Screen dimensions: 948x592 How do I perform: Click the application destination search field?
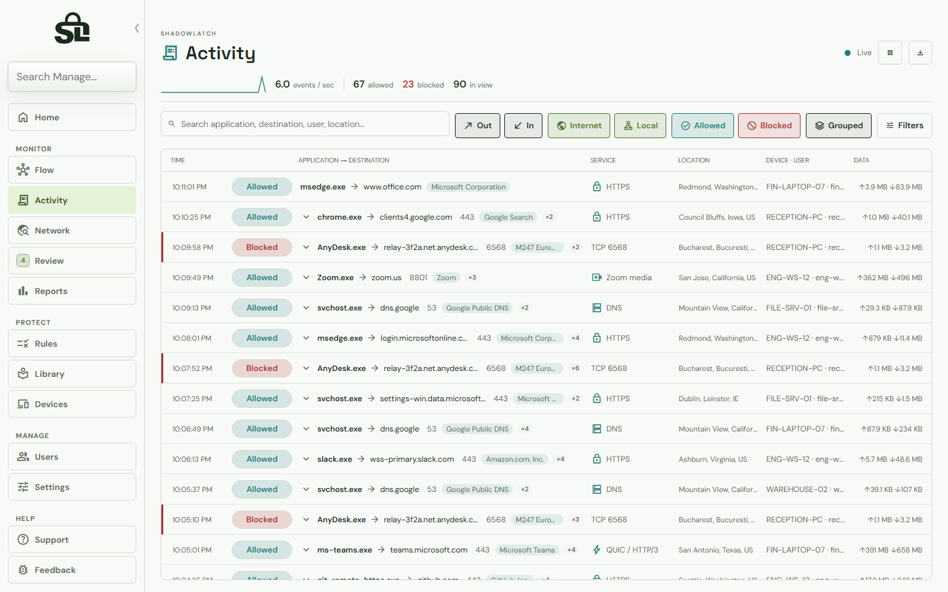305,124
